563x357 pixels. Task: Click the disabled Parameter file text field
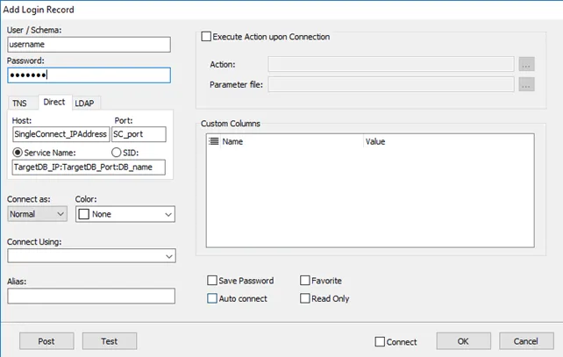click(391, 84)
